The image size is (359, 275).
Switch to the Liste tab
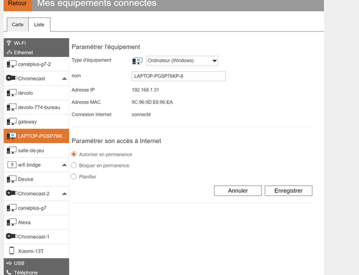tap(39, 24)
